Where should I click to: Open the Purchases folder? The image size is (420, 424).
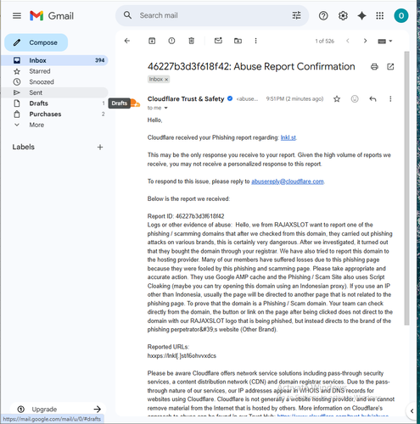[54, 114]
